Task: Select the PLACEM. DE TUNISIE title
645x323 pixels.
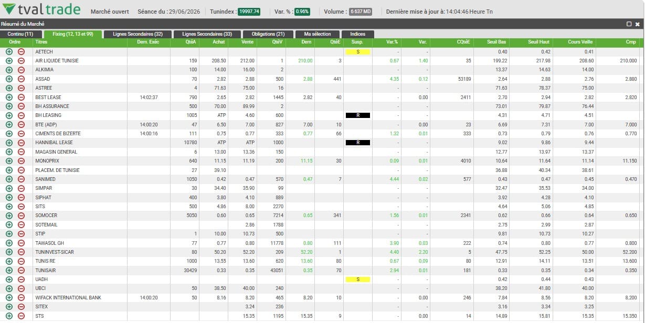Action: 58,170
